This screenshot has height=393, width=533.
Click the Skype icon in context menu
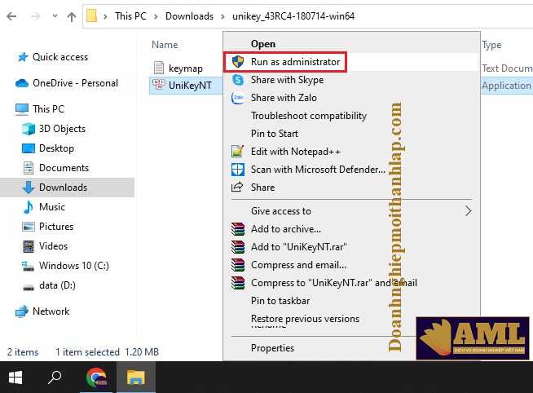(x=238, y=80)
